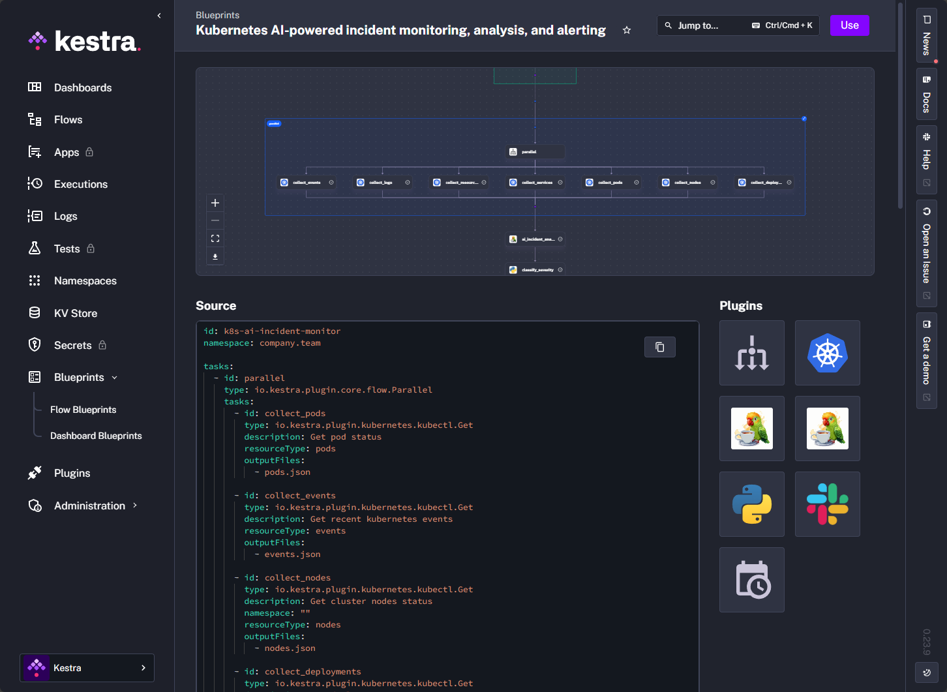Open the Kubernetes plugin tile

click(828, 353)
